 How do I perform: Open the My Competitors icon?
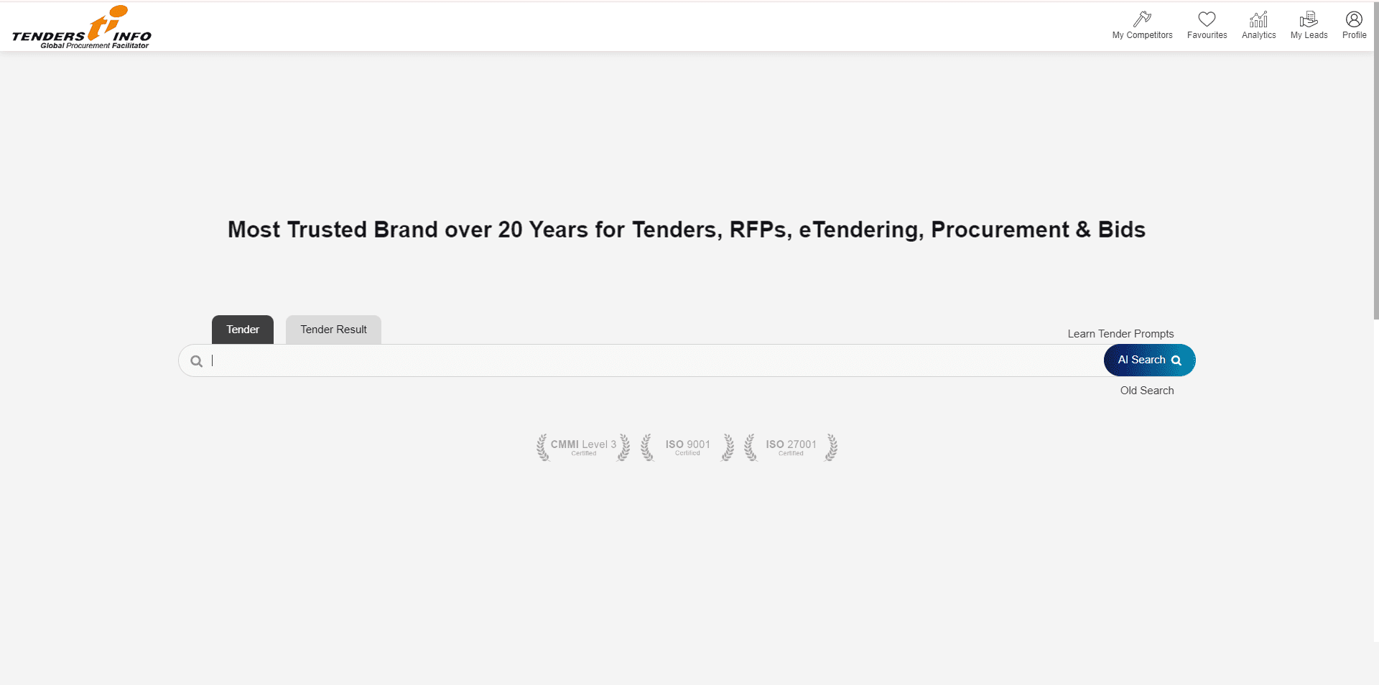click(1142, 19)
